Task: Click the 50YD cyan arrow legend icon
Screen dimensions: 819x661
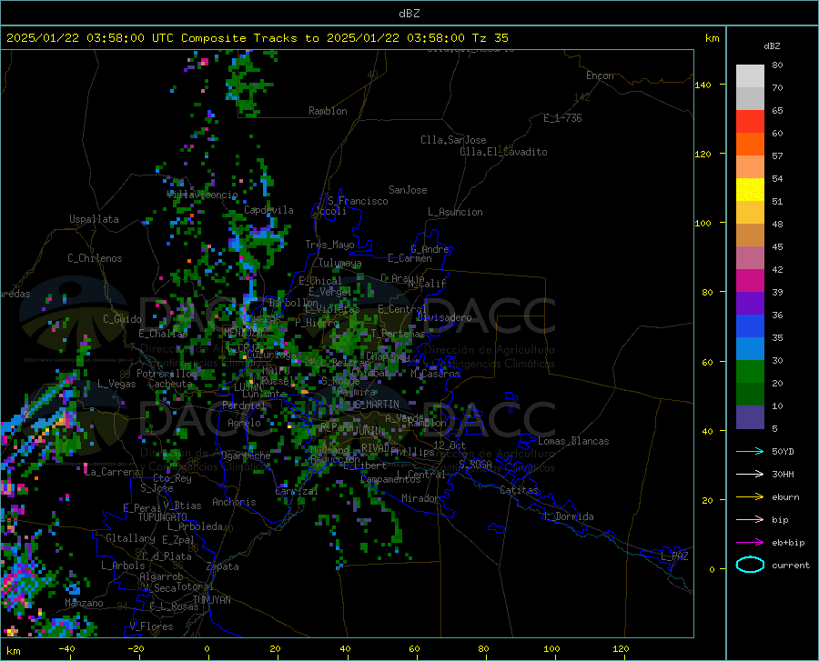Action: coord(750,451)
